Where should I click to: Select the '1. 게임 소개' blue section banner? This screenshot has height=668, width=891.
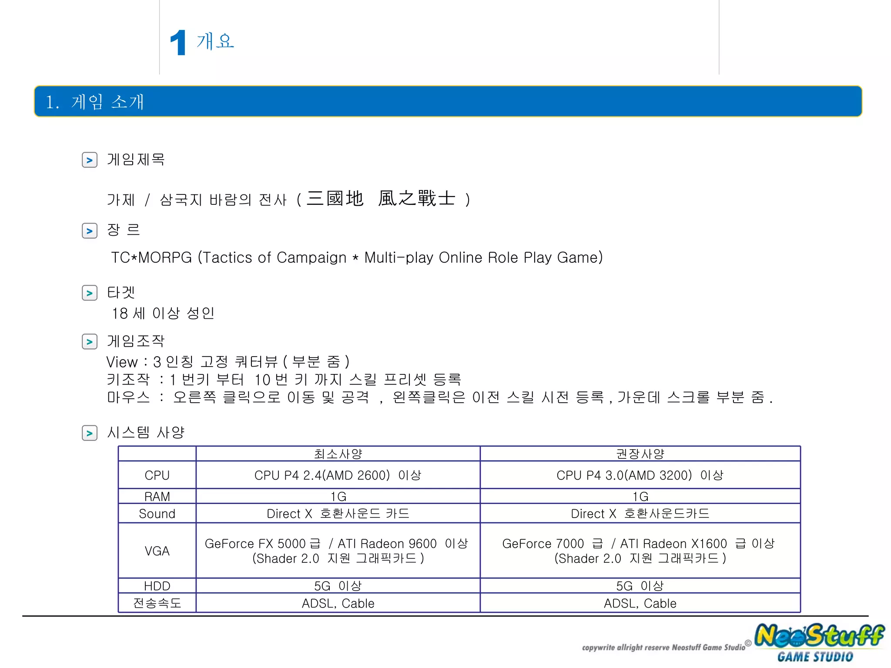[448, 101]
